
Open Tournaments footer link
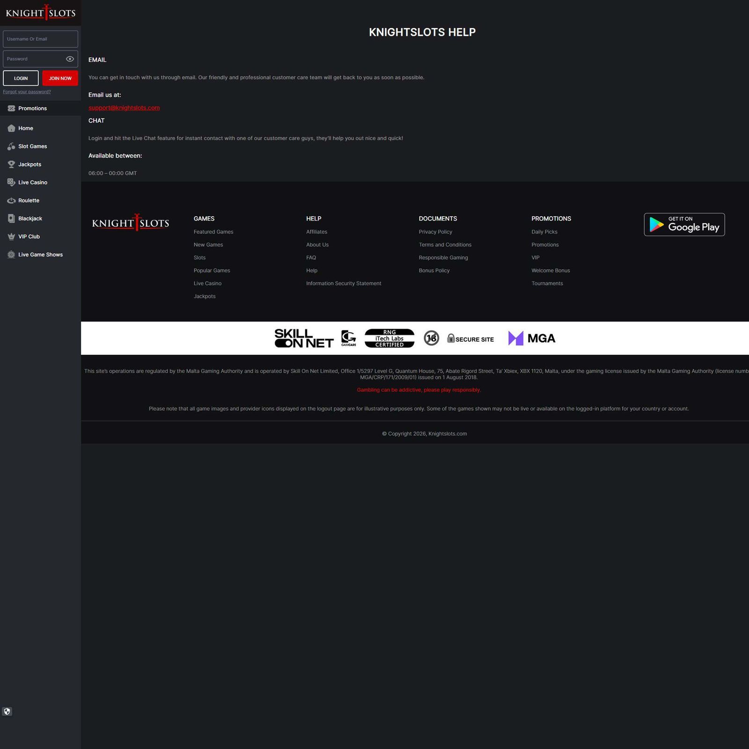coord(547,284)
